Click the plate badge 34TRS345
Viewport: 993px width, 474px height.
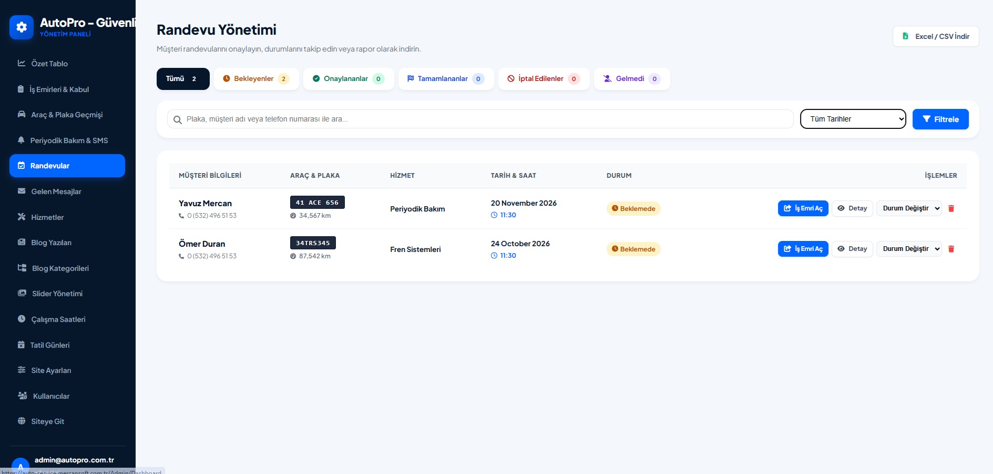coord(313,243)
